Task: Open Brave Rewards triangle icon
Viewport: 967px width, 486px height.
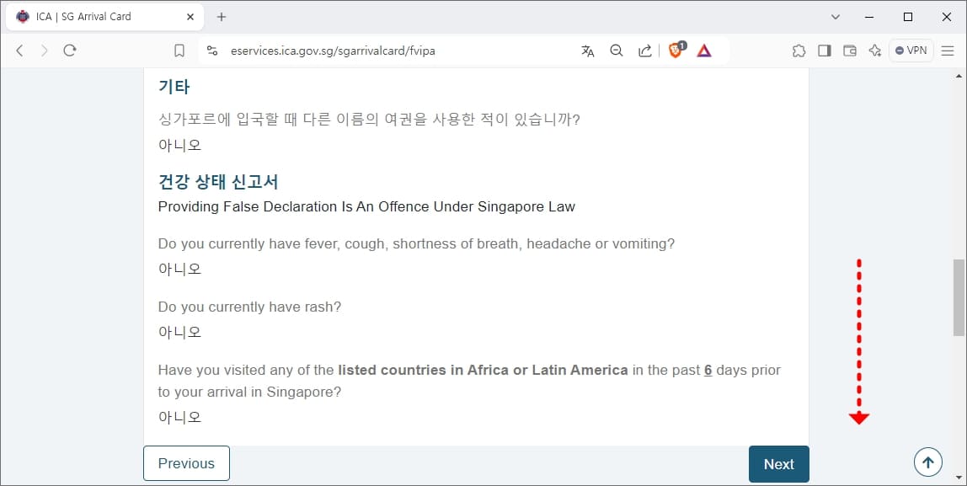Action: point(704,51)
